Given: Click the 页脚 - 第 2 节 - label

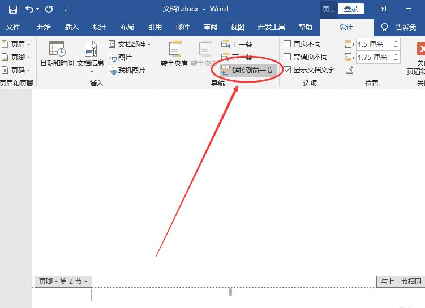Looking at the screenshot, I should pyautogui.click(x=63, y=281).
